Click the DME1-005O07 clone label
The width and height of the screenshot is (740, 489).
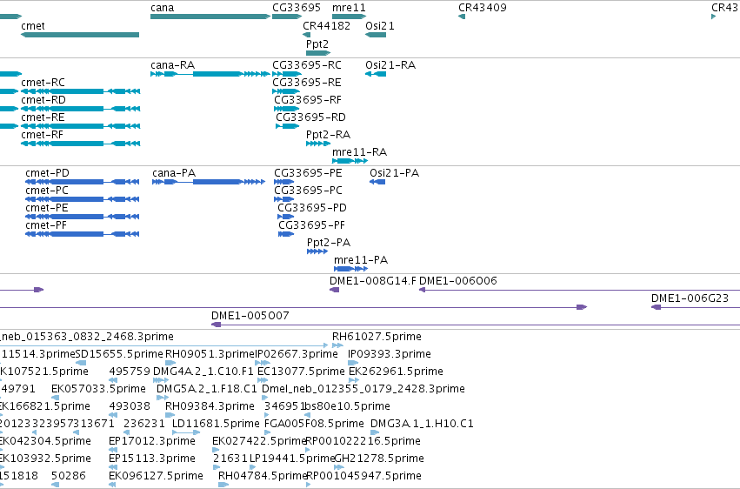coord(250,316)
